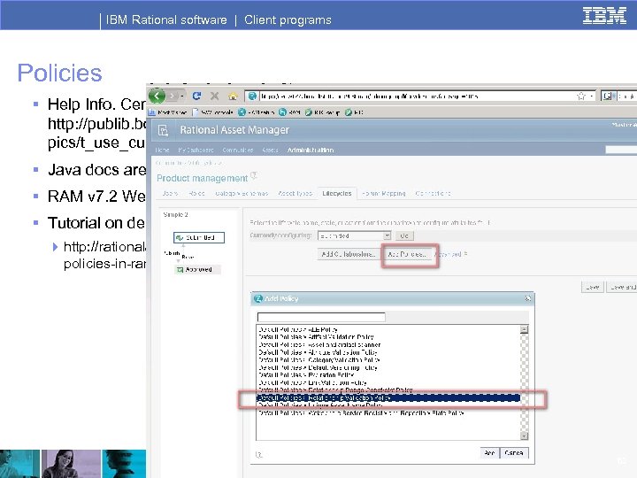
Task: Open the Home menu item
Action: (x=162, y=150)
